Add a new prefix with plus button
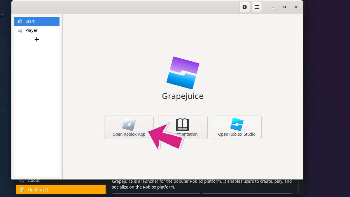The image size is (350, 197). click(37, 39)
